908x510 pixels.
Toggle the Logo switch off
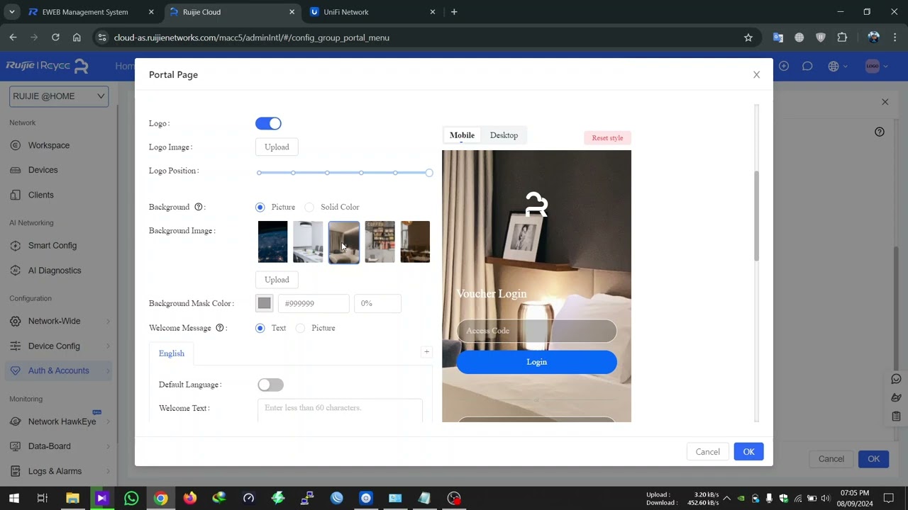pos(268,123)
